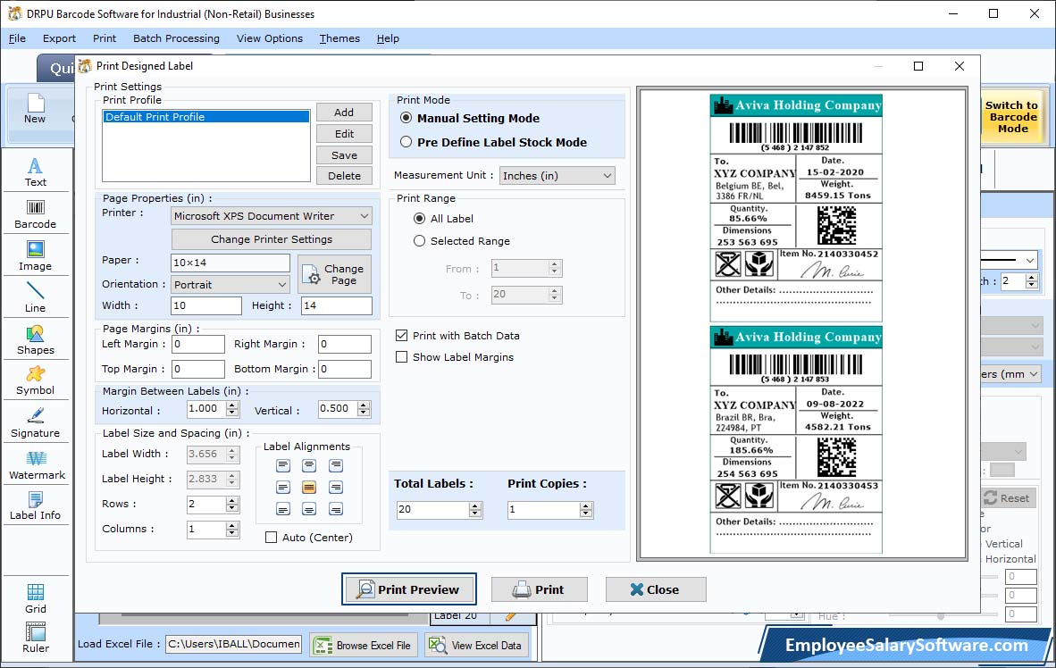Uncheck Print with Batch Data
Screen dimensions: 1056x668
401,336
